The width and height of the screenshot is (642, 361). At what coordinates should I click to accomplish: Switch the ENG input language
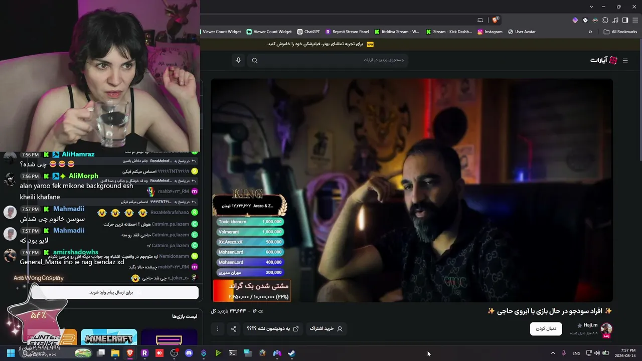[576, 353]
